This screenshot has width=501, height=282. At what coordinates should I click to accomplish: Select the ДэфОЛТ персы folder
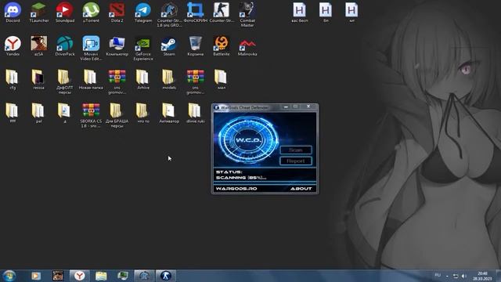[x=65, y=81]
